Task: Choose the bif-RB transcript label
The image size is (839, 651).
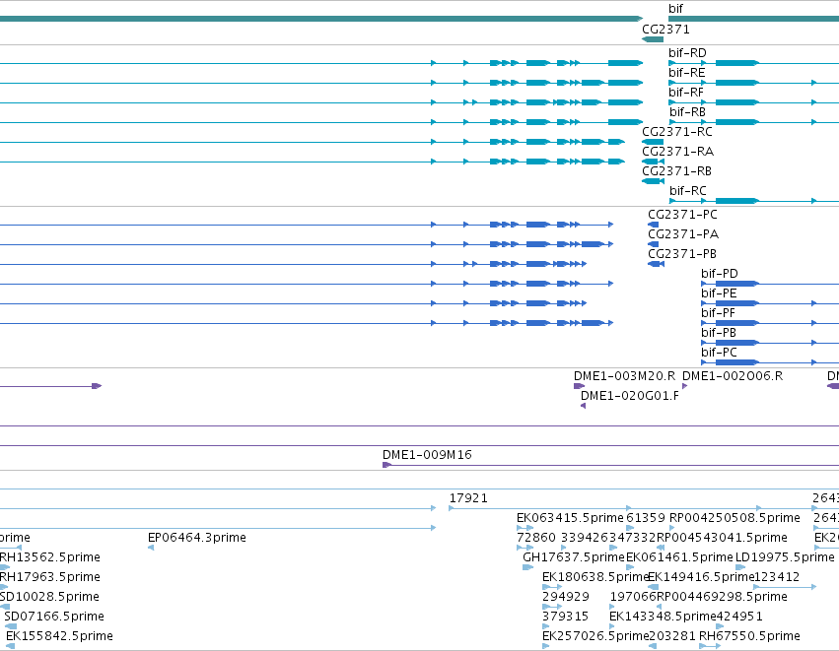Action: 687,112
